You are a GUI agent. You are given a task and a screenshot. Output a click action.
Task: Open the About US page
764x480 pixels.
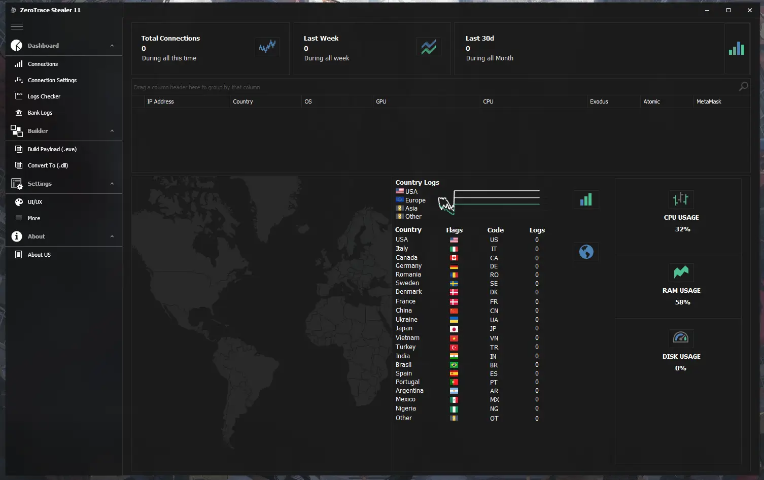[39, 255]
